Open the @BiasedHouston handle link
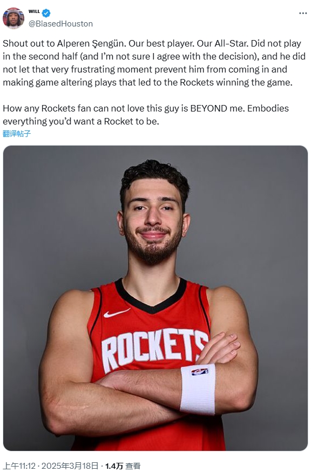Screen dimensions: 311x472 tap(60, 24)
